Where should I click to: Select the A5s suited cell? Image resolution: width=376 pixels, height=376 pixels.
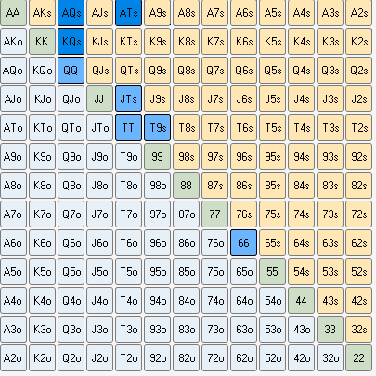click(272, 13)
